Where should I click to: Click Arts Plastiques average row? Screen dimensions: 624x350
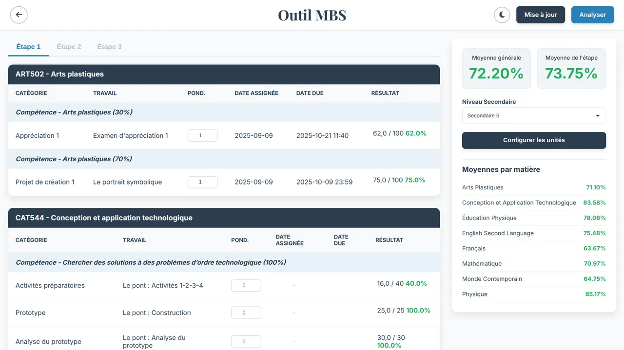pyautogui.click(x=534, y=187)
